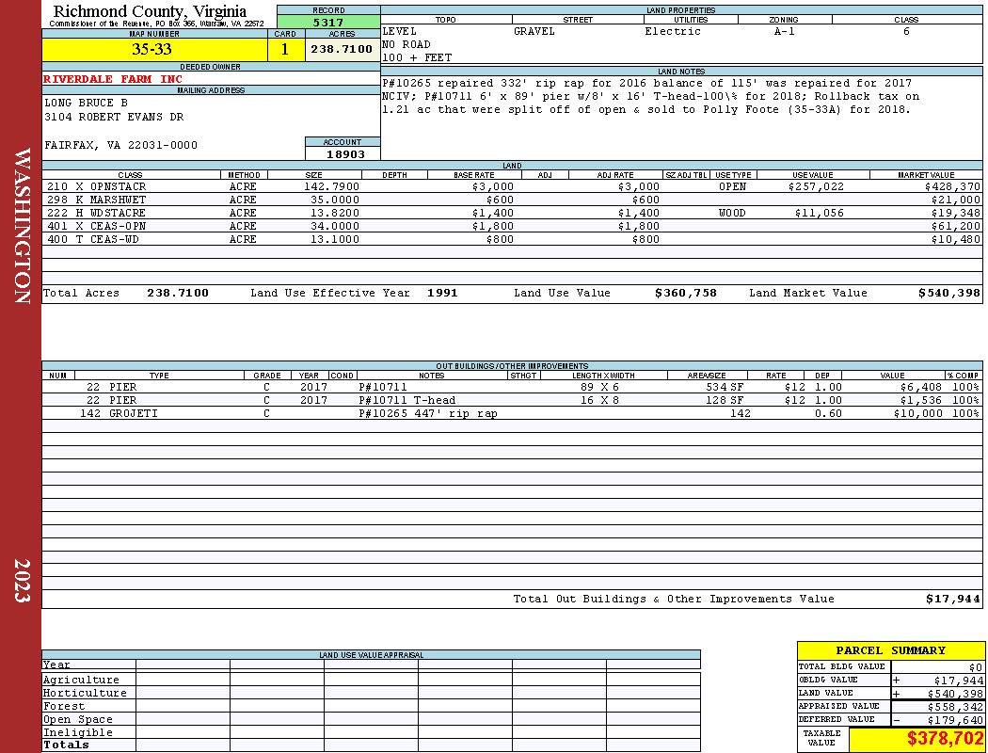988x753 pixels.
Task: Click Open Space row label
Action: tap(78, 720)
